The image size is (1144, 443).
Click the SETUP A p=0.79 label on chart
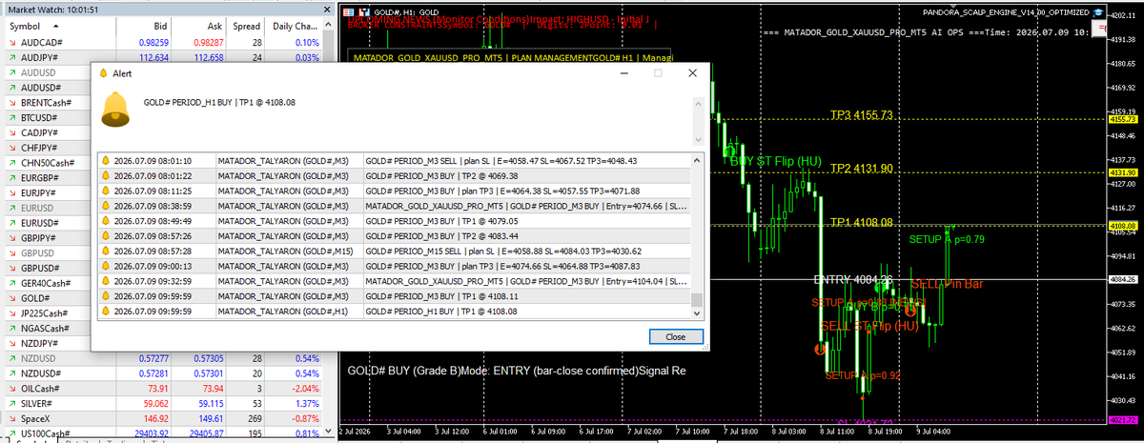(947, 239)
